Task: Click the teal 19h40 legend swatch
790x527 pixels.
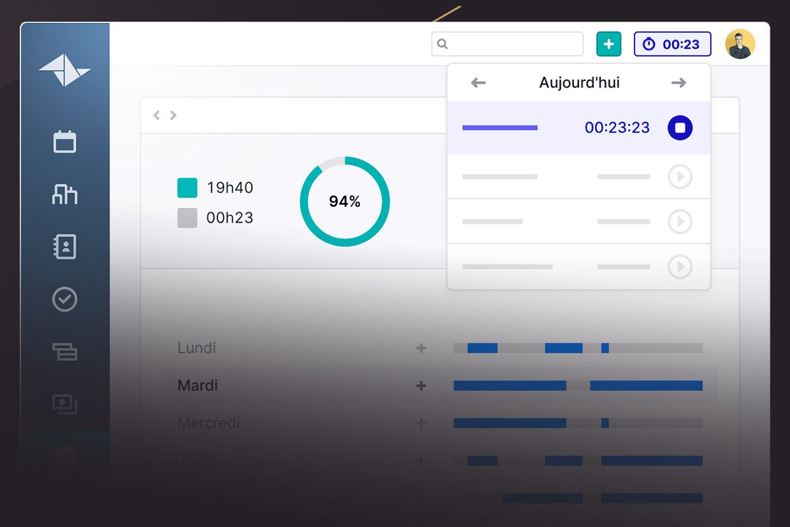Action: point(187,188)
